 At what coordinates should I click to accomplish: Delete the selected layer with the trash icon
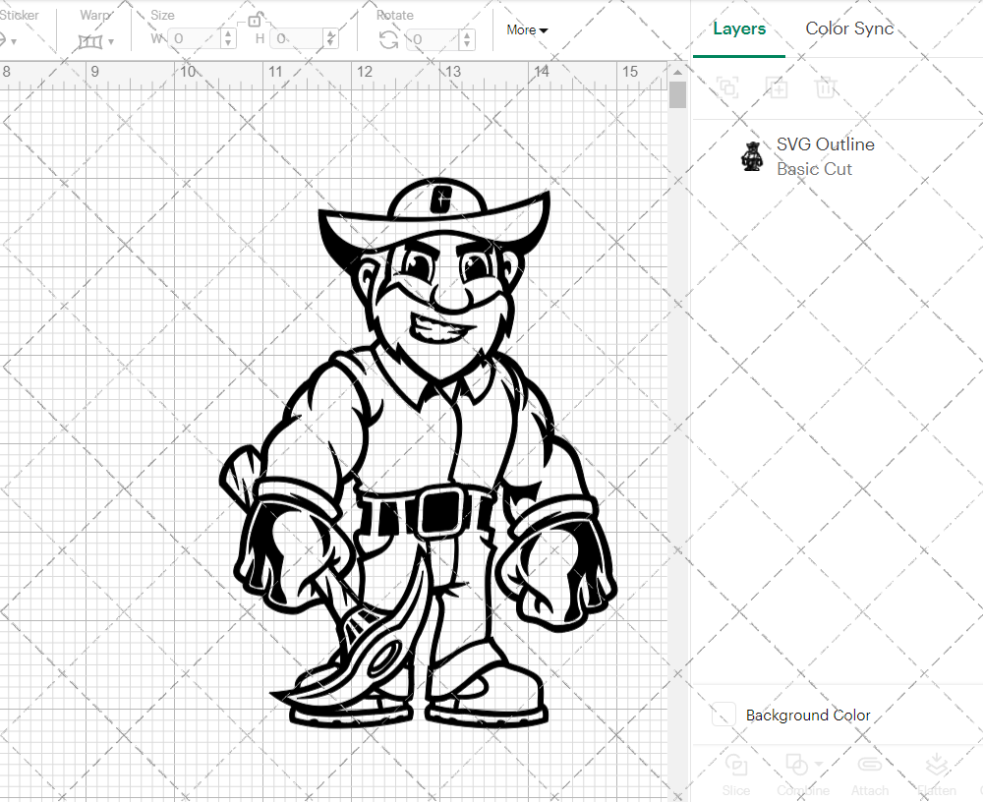click(827, 87)
